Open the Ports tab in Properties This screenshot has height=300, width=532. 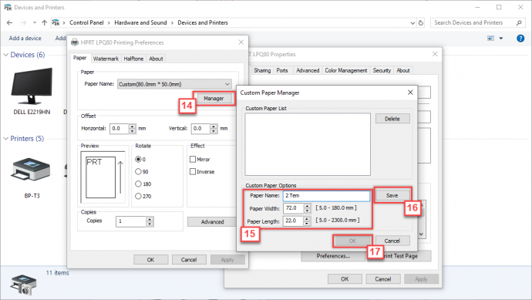point(282,70)
